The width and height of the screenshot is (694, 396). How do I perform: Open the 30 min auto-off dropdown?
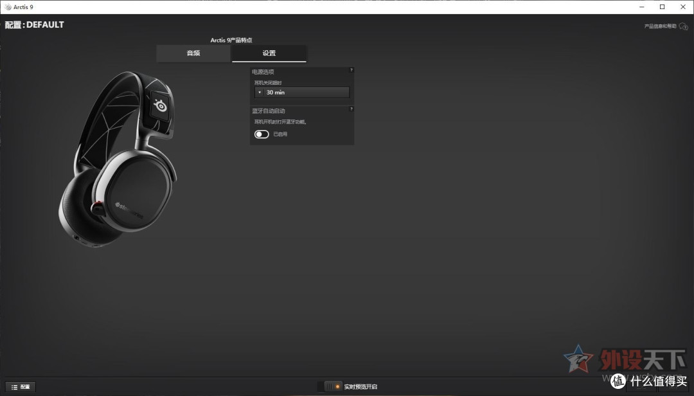302,92
